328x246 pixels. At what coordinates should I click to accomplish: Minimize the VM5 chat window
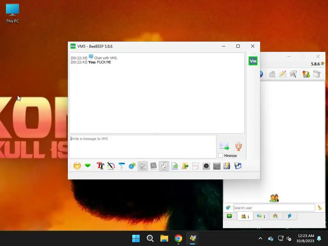point(224,46)
